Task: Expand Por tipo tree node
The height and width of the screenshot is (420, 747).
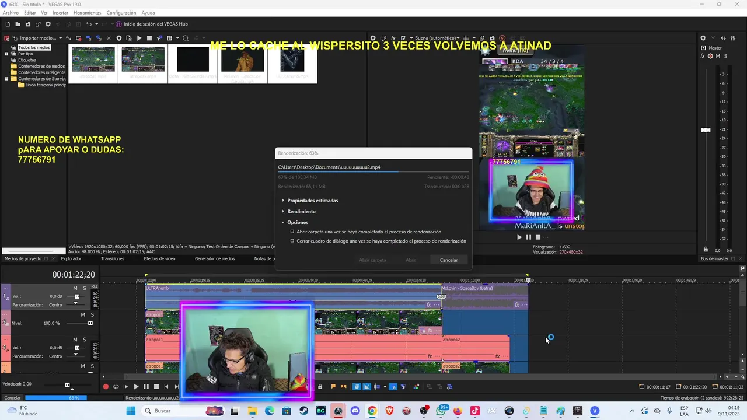Action: point(6,54)
